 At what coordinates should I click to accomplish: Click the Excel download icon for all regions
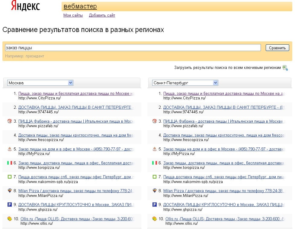tap(285, 68)
